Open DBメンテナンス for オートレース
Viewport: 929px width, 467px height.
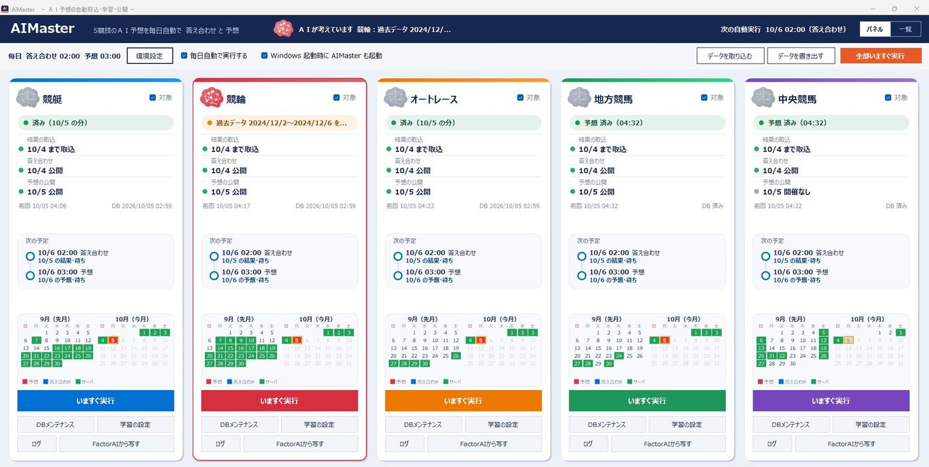pyautogui.click(x=423, y=425)
